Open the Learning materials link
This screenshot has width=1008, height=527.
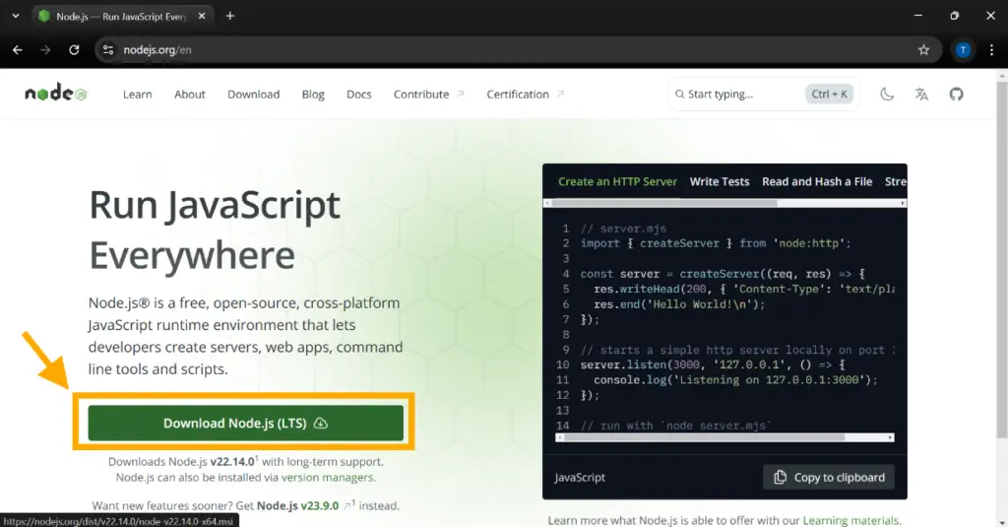coord(850,520)
